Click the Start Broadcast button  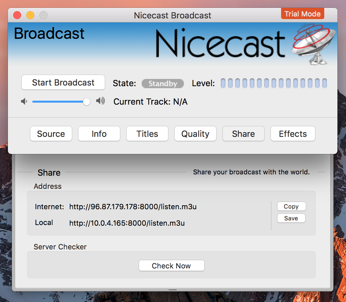(63, 82)
